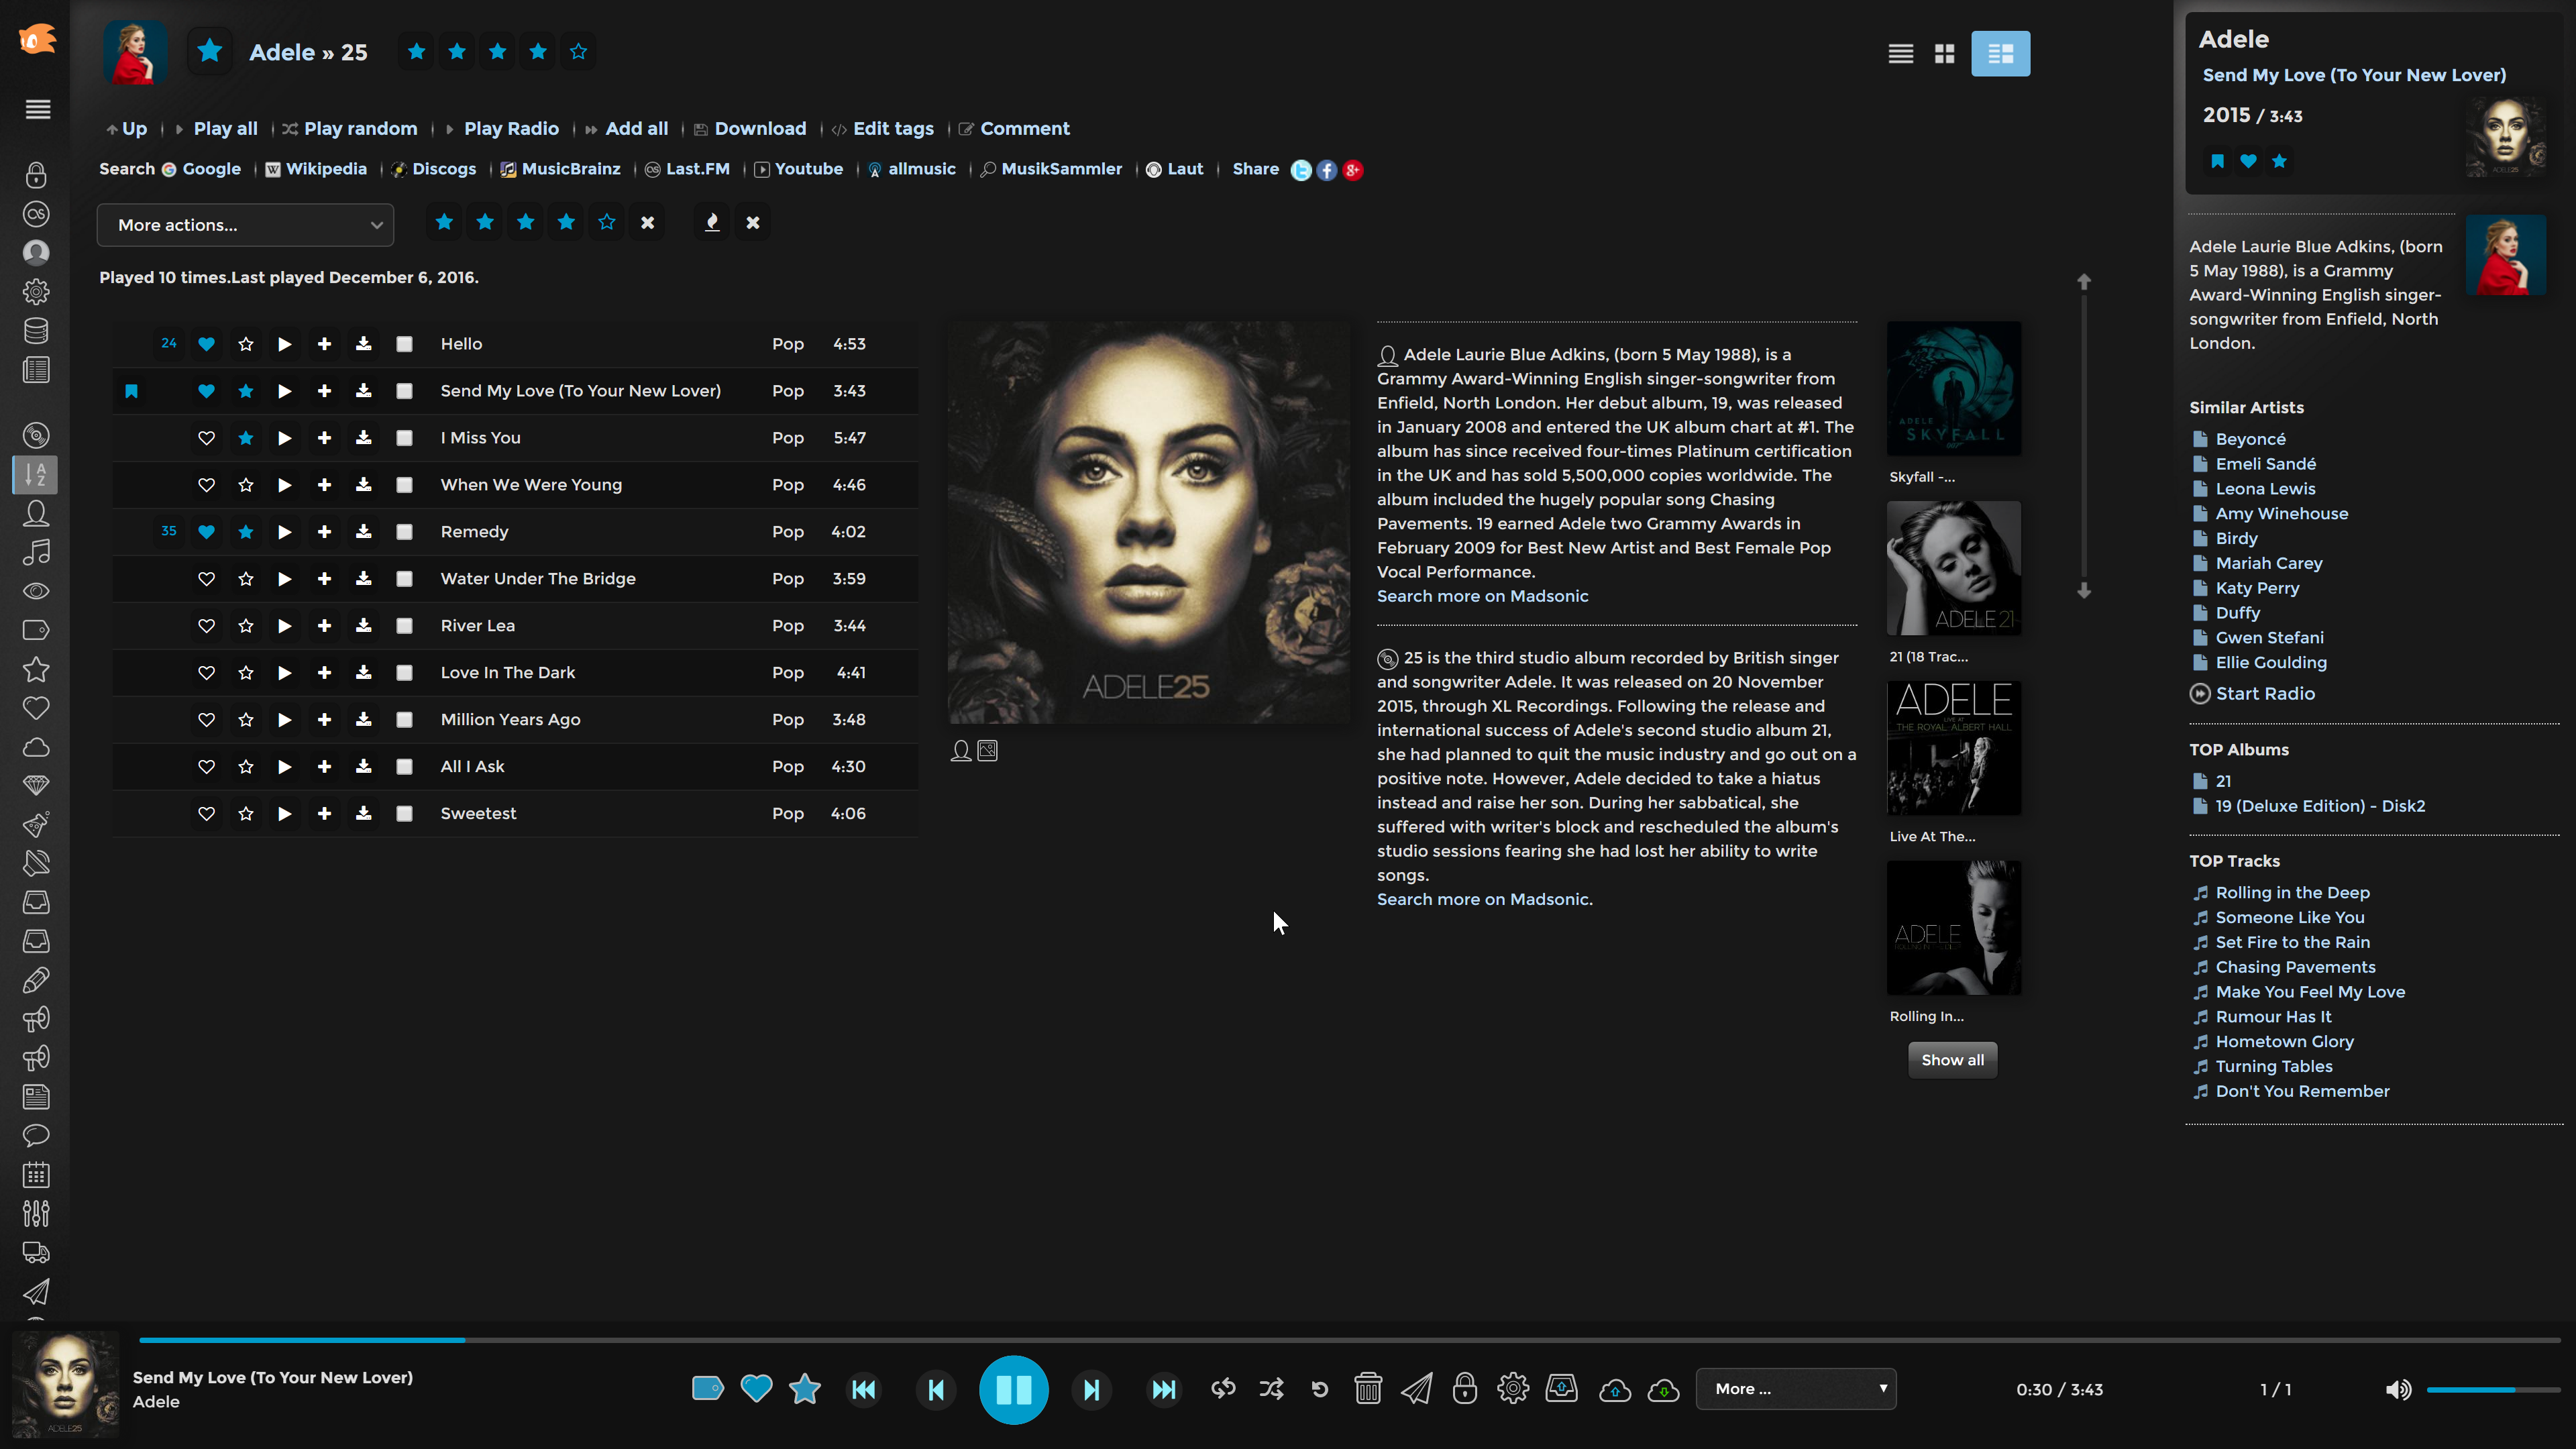Open the Amy Winehouse similar artist link
2576x1449 pixels.
(2281, 514)
